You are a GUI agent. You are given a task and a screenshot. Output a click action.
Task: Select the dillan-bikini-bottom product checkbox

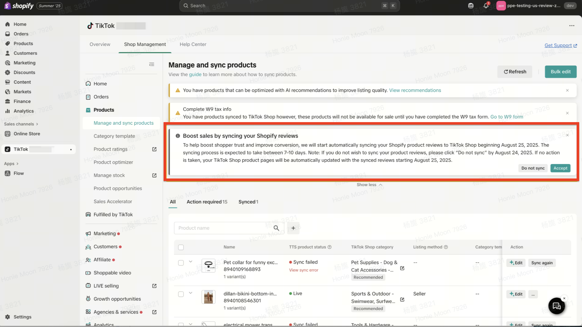click(x=181, y=294)
